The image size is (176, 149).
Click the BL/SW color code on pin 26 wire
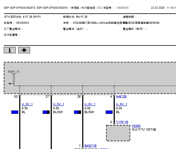pyautogui.click(x=89, y=112)
